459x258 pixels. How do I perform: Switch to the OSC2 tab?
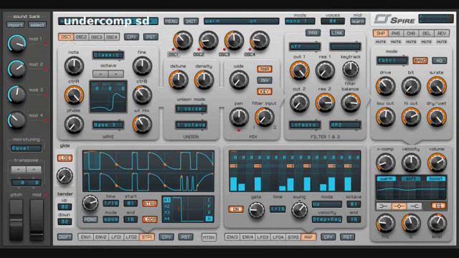[81, 37]
